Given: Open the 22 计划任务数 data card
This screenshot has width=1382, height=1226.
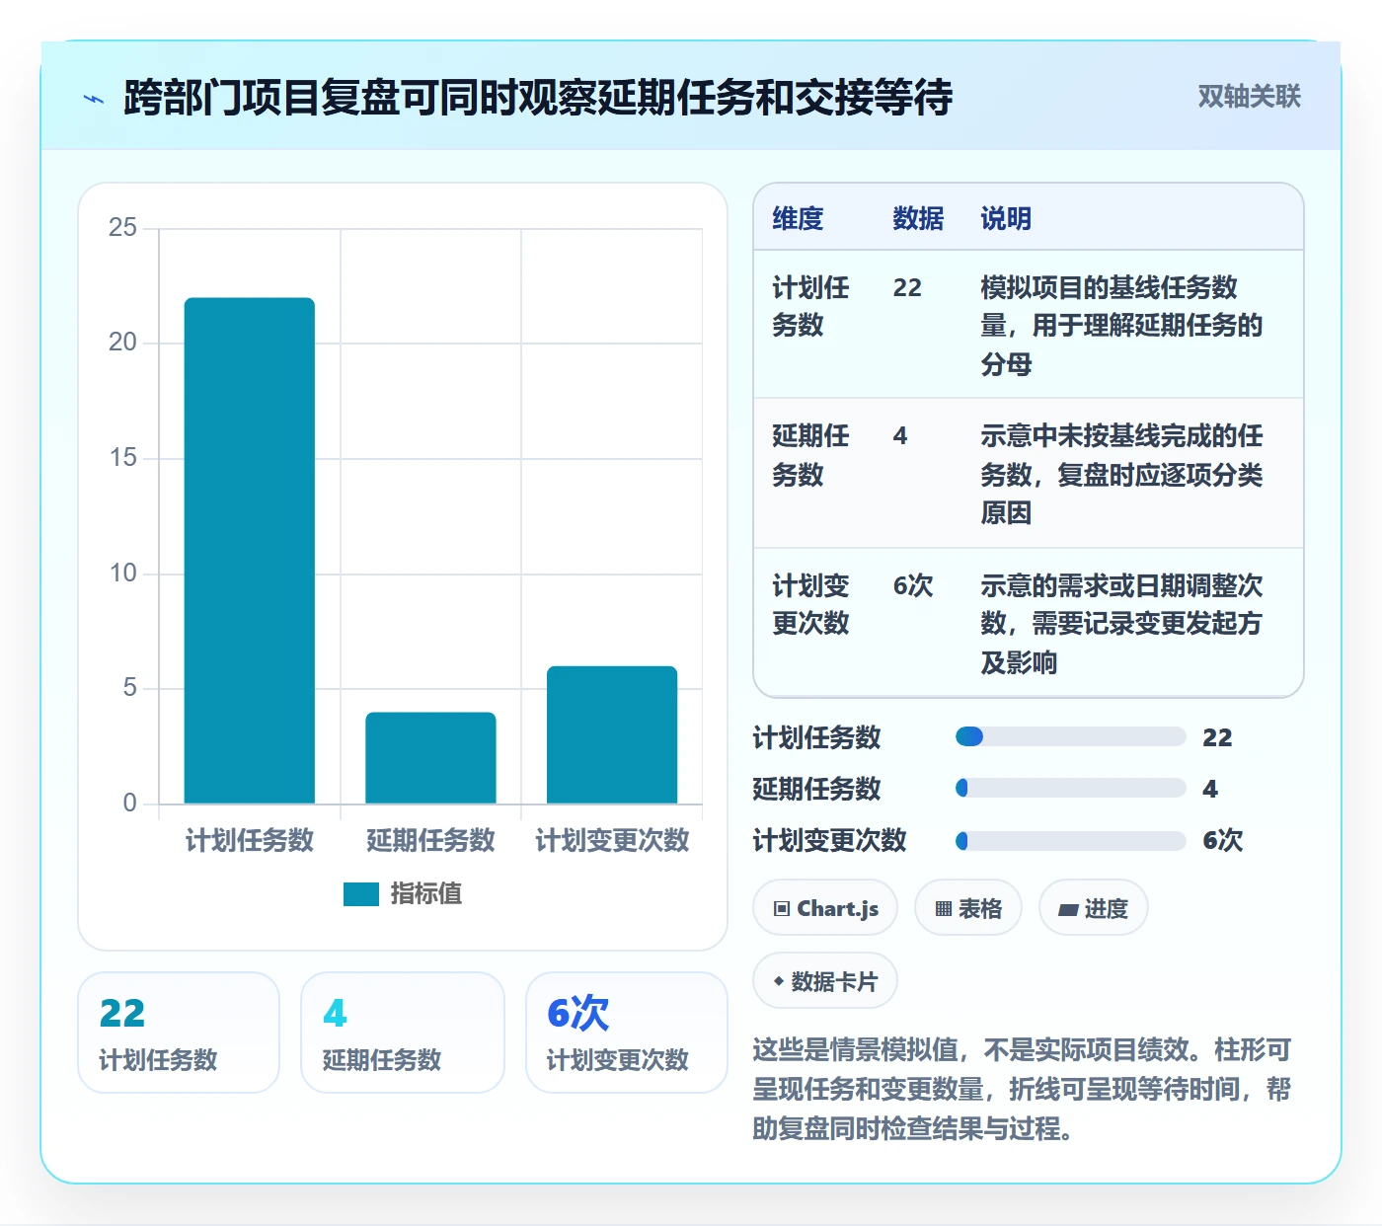Looking at the screenshot, I should (x=179, y=1033).
